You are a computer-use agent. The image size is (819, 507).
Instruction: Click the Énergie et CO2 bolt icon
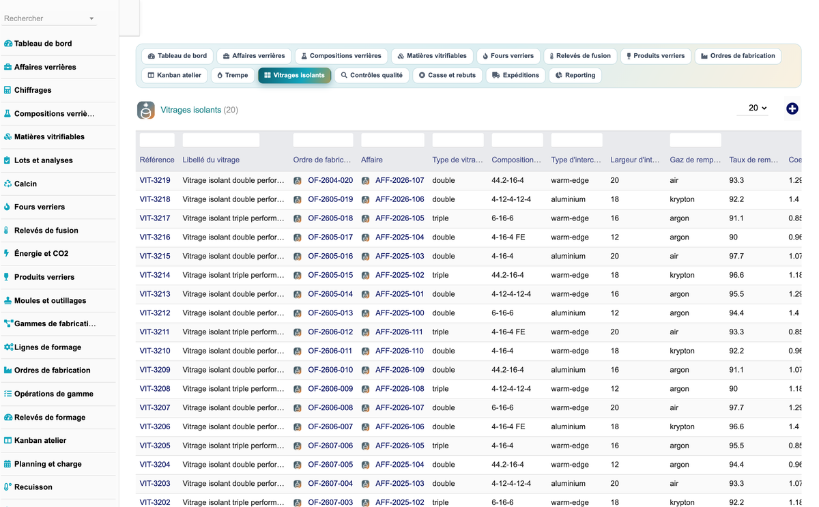coord(7,253)
